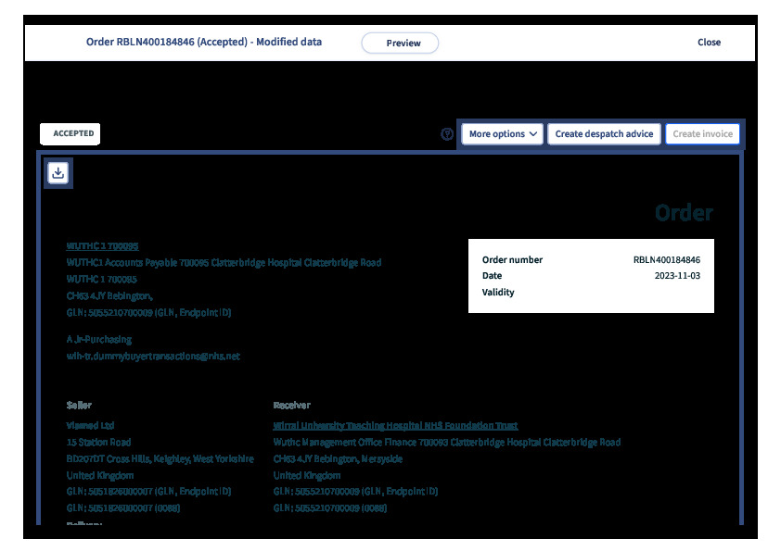Screen dimensions: 781x551
Task: Open the order Preview
Action: coord(400,44)
